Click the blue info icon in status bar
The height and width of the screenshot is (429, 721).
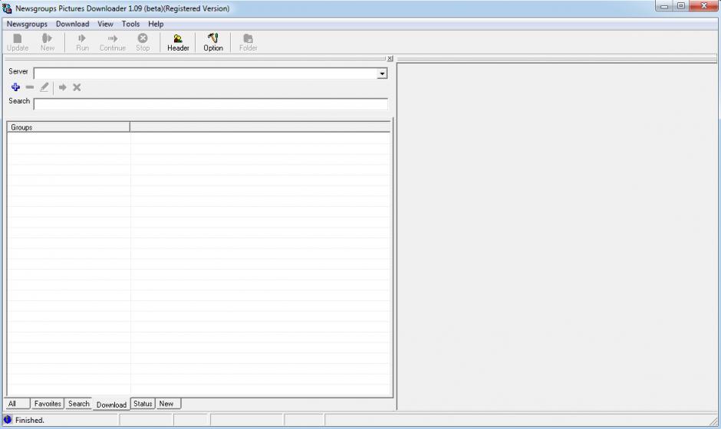8,419
